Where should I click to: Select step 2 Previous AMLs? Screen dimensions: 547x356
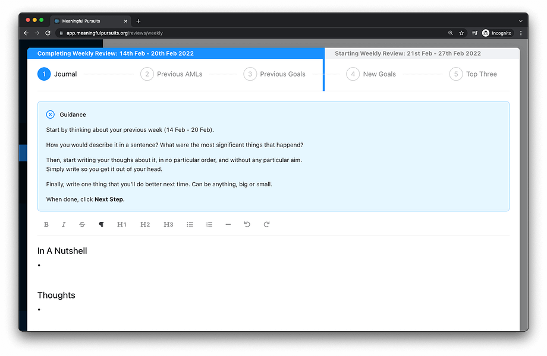(x=171, y=74)
